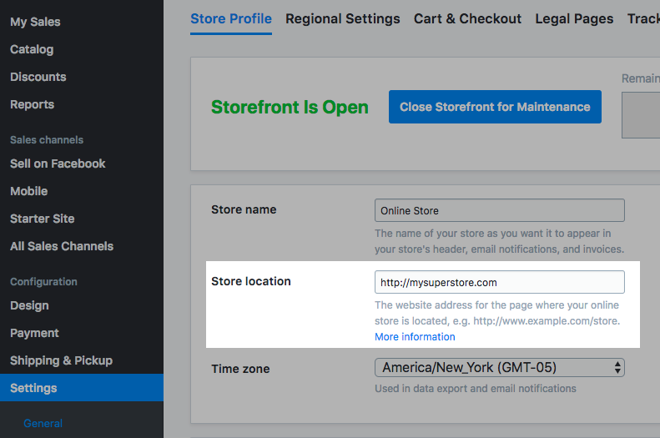Switch to Cart & Checkout tab
Viewport: 660px width, 438px height.
click(467, 18)
